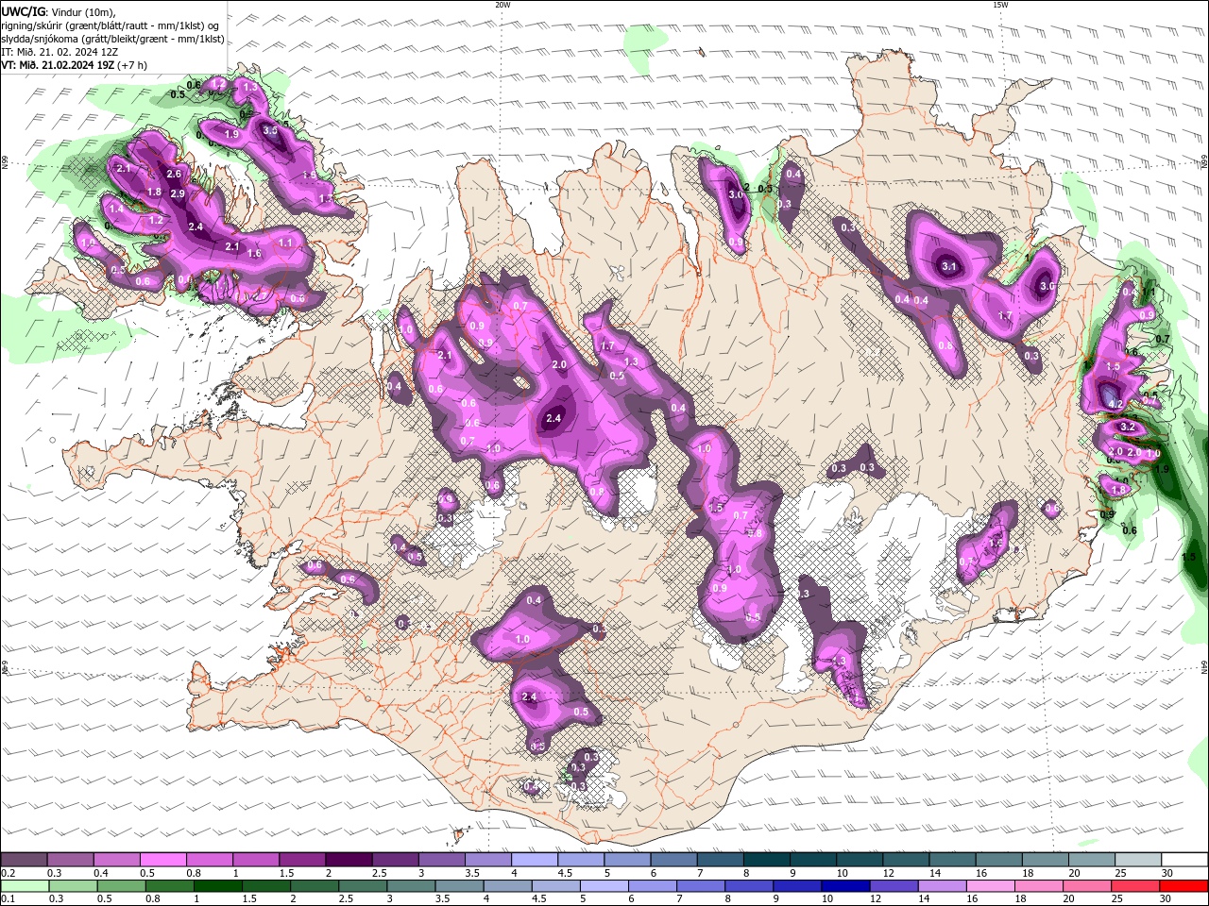Select the darkest purple snow swatch labeled 2
Image resolution: width=1209 pixels, height=906 pixels.
coord(349,860)
